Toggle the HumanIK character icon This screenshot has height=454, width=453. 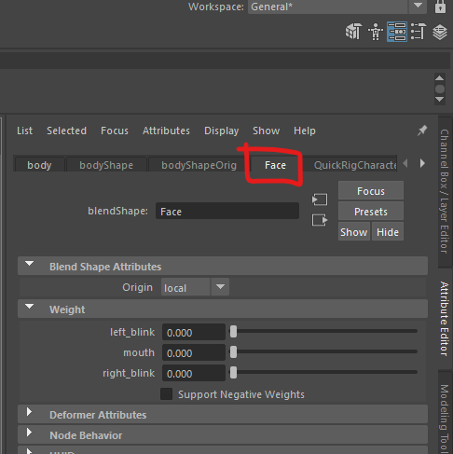pyautogui.click(x=376, y=32)
